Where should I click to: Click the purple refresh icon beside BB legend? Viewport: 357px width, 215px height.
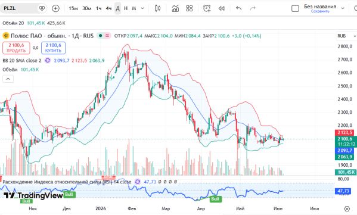click(48, 61)
